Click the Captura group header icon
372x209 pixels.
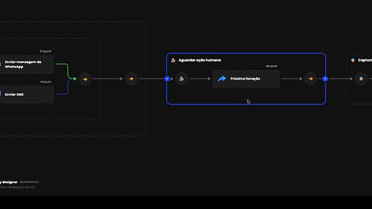353,60
